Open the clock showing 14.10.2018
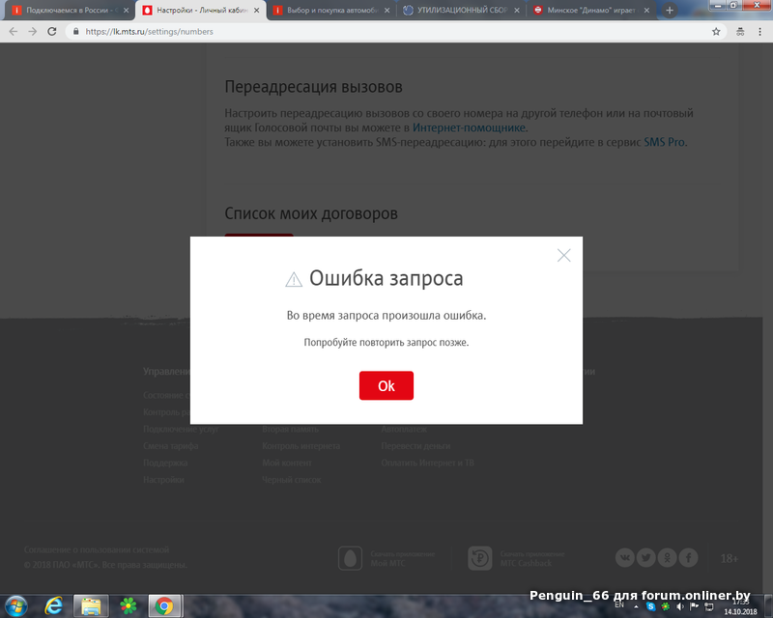The height and width of the screenshot is (618, 773). click(x=740, y=607)
